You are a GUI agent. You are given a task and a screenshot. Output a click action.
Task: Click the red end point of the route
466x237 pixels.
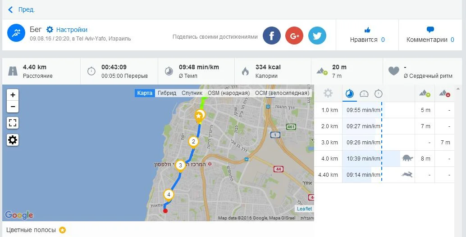165,211
